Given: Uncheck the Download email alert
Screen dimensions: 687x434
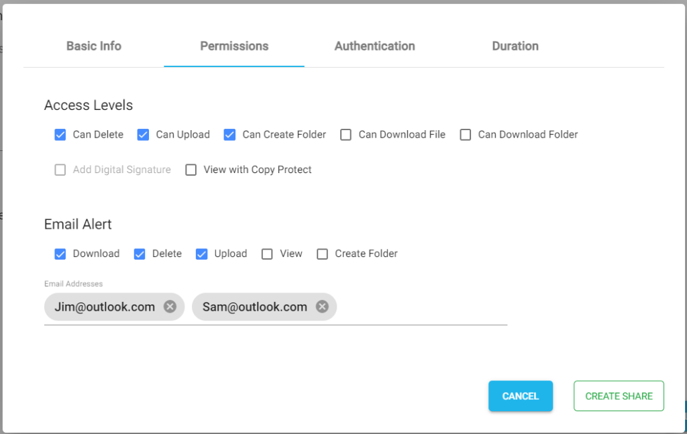Looking at the screenshot, I should click(x=60, y=254).
